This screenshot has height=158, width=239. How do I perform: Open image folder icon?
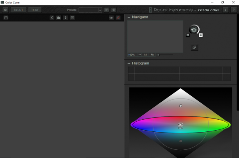coord(59,18)
